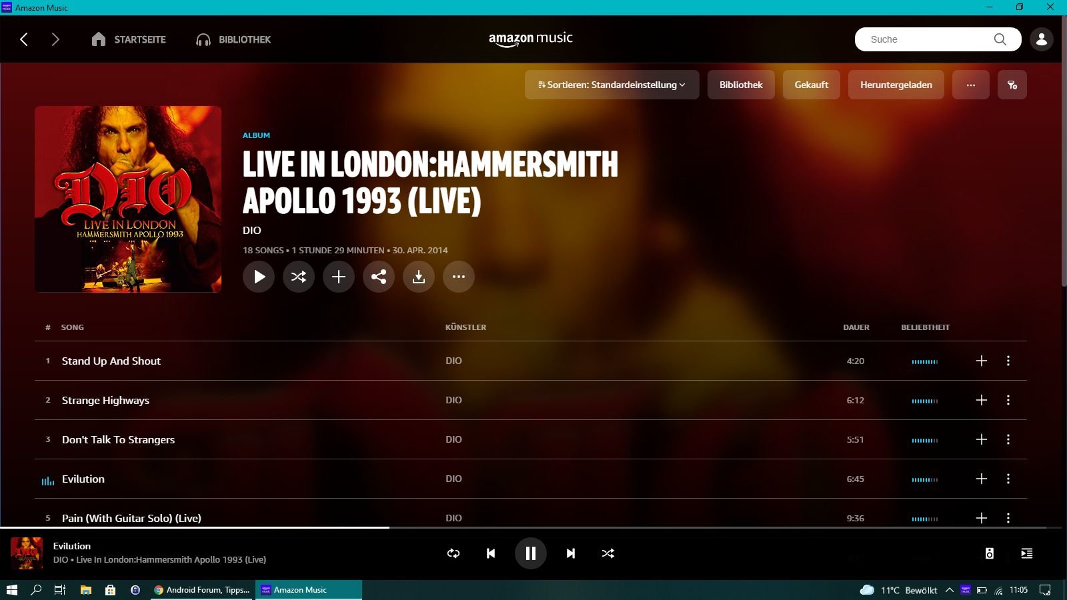This screenshot has height=600, width=1067.
Task: Click the Beliebtheit column header
Action: point(925,327)
